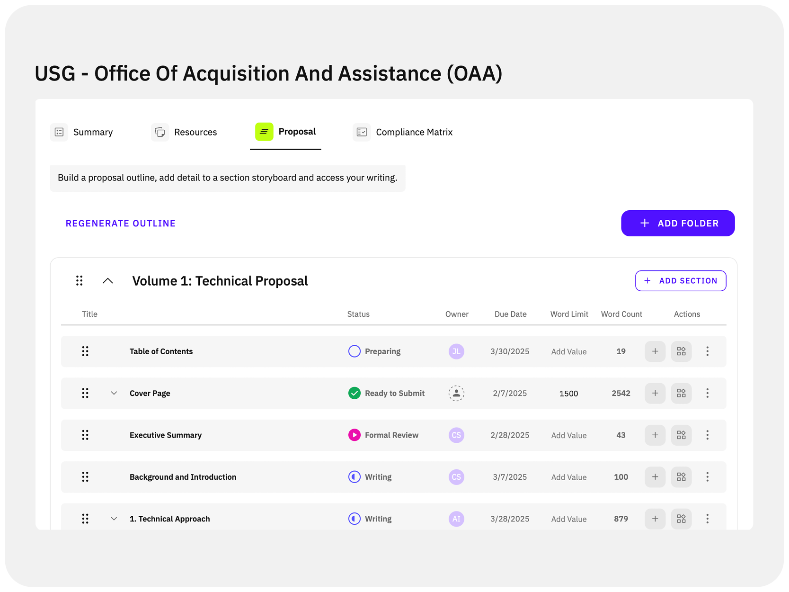
Task: Click the Due Date column header
Action: pos(511,314)
